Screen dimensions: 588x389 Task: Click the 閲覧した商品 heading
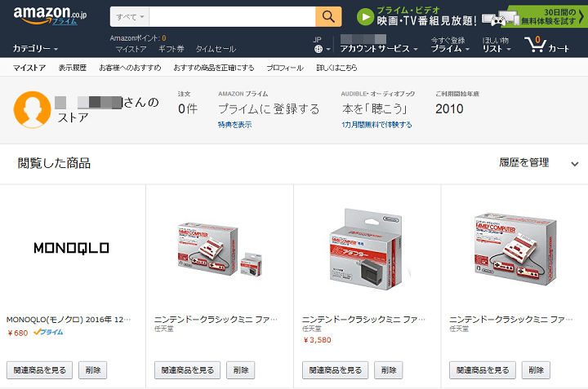pyautogui.click(x=54, y=163)
